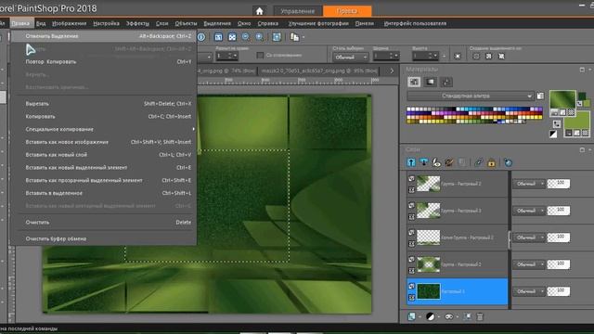Choose Очистить буфер обмена
594x334 pixels.
pos(104,238)
